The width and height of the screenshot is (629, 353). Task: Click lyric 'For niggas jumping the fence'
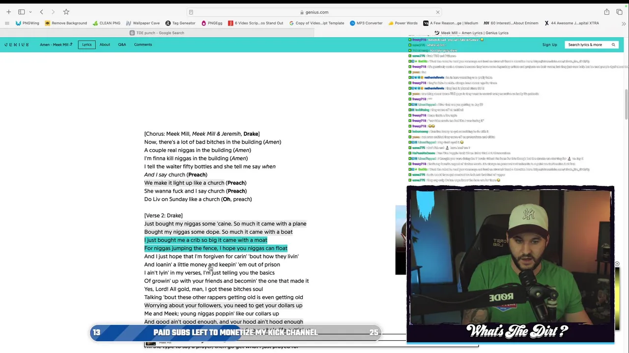216,248
